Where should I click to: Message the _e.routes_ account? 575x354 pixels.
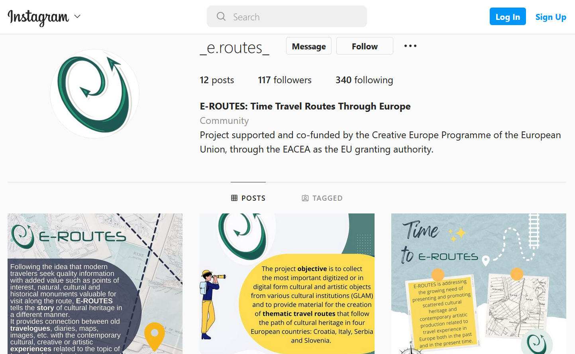309,46
